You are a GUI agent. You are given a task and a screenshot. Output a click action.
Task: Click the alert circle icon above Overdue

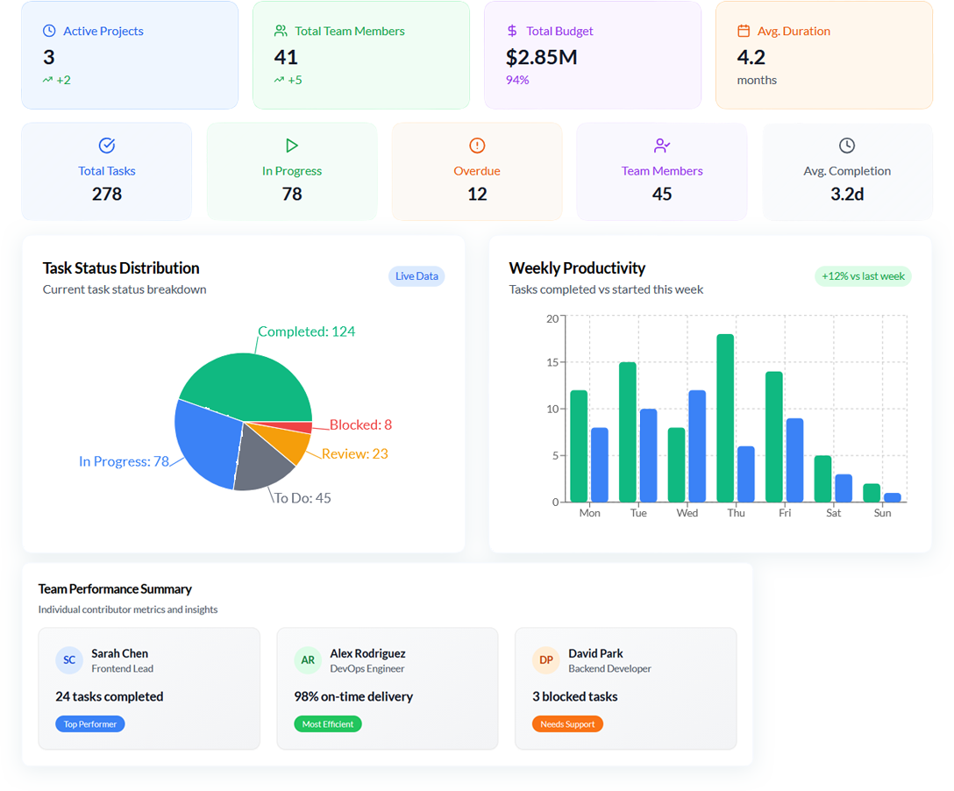[477, 146]
